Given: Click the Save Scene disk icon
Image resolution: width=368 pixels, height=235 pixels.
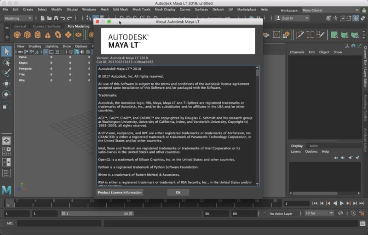Looking at the screenshot, I should tap(56, 18).
